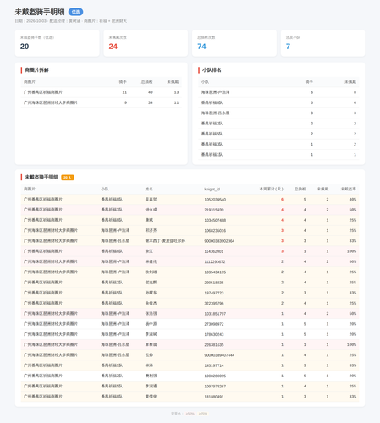This screenshot has height=423, width=380.
Task: Select the red 24 stat card
Action: click(146, 43)
